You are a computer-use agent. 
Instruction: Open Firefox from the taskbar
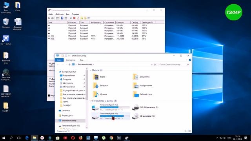pos(80,138)
